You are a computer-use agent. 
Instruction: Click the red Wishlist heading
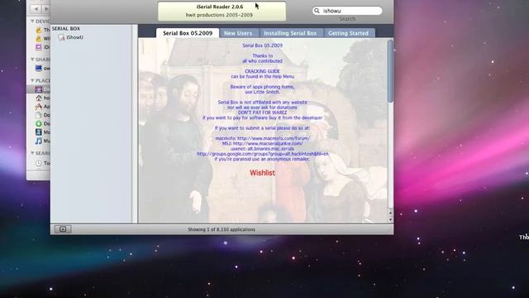[x=262, y=173]
